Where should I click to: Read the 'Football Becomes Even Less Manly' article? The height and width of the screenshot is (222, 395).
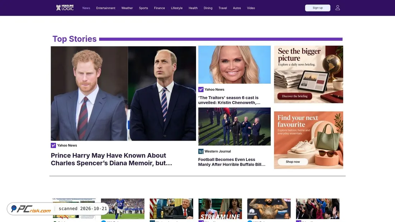coord(232,162)
